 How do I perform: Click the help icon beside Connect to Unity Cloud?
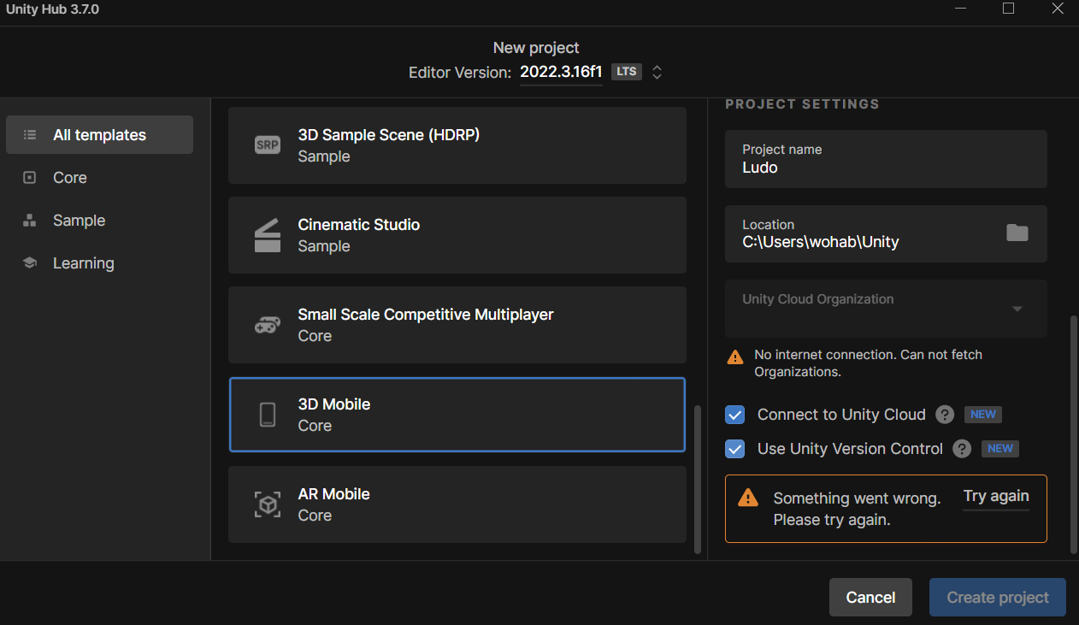tap(945, 415)
